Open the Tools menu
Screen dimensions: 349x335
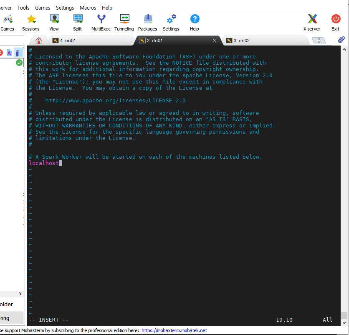tap(23, 8)
